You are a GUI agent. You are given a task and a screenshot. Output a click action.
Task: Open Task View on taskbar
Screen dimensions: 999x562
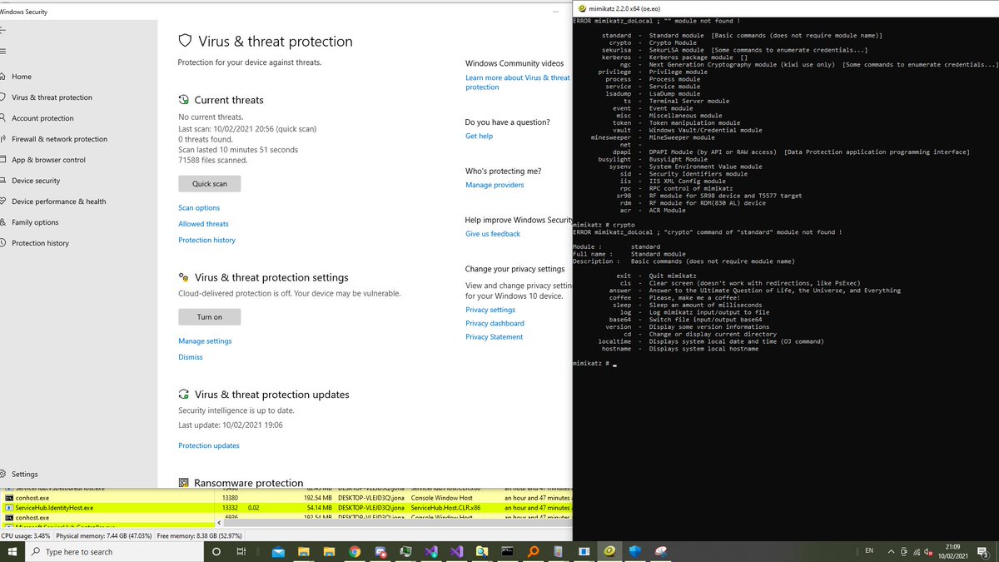(x=241, y=552)
